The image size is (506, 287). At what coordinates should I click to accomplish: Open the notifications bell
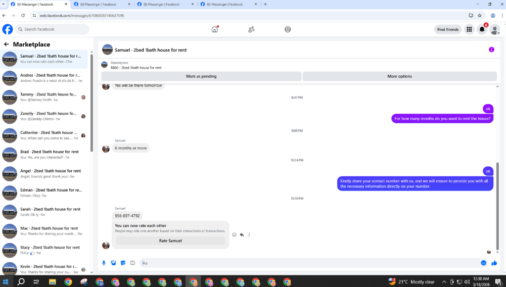tap(482, 29)
